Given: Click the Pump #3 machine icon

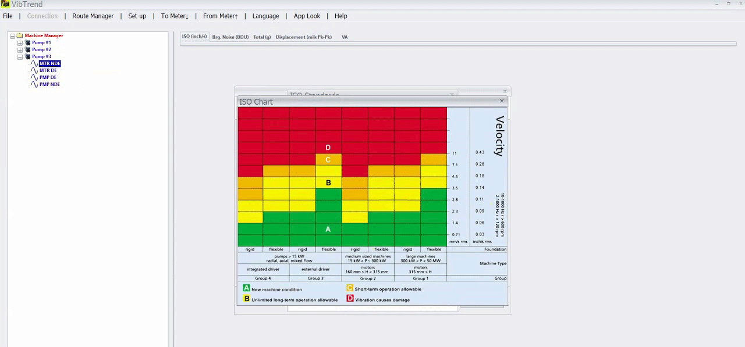Looking at the screenshot, I should [27, 57].
